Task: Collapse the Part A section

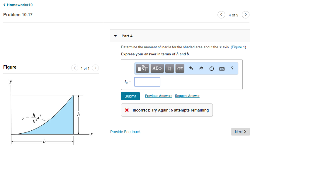Action: [x=115, y=36]
